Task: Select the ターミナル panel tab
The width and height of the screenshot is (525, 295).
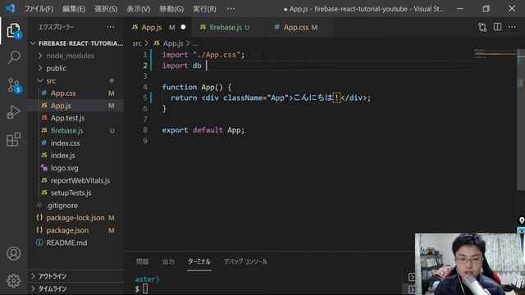Action: point(199,261)
